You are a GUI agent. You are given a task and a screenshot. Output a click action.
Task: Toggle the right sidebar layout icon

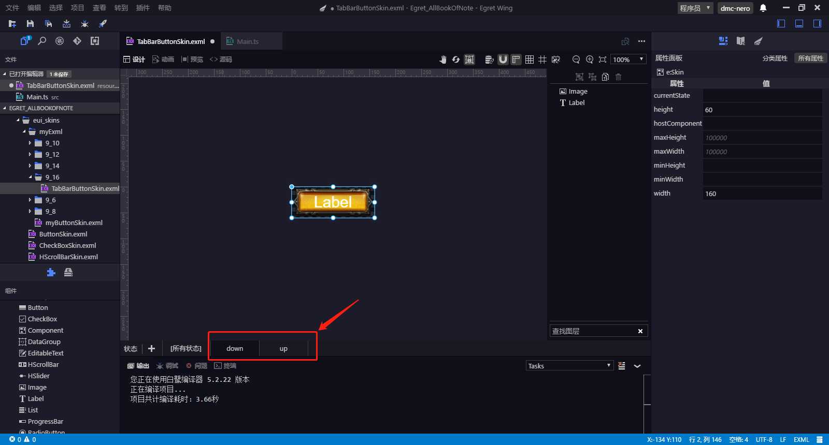click(x=817, y=23)
